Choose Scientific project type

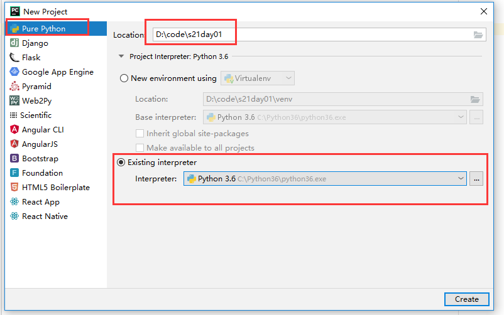point(56,115)
